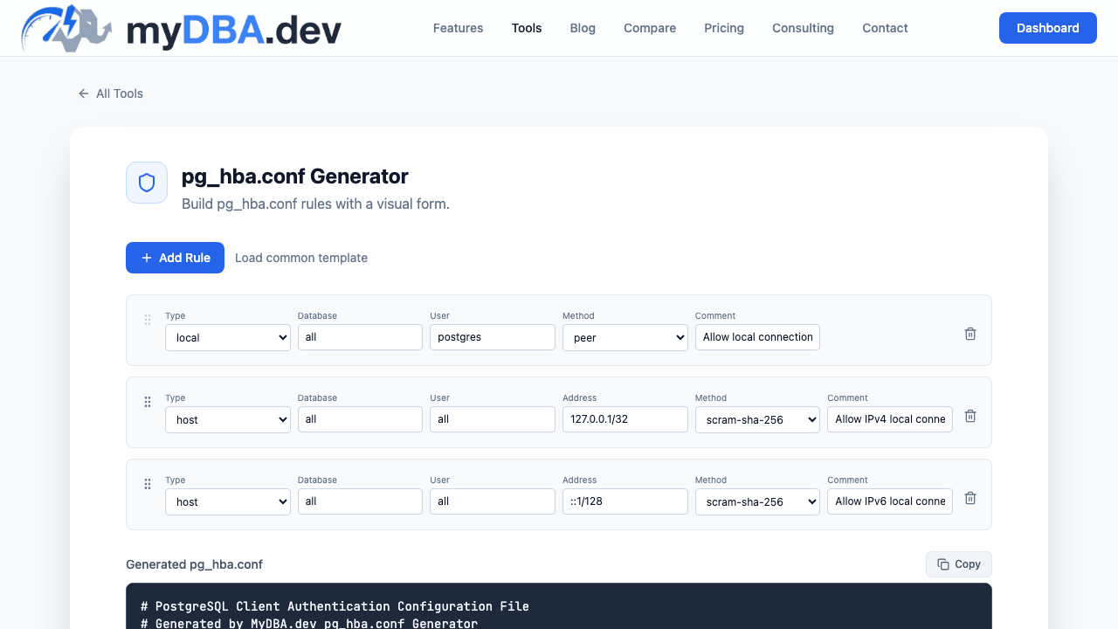This screenshot has width=1118, height=629.
Task: Edit the User field containing postgres
Action: [493, 337]
